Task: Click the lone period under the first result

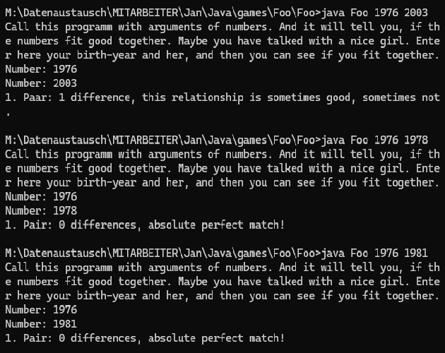Action: pyautogui.click(x=8, y=114)
